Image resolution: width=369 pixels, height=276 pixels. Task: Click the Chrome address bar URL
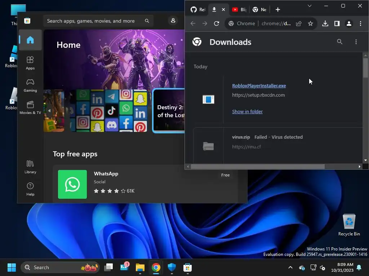coord(276,23)
